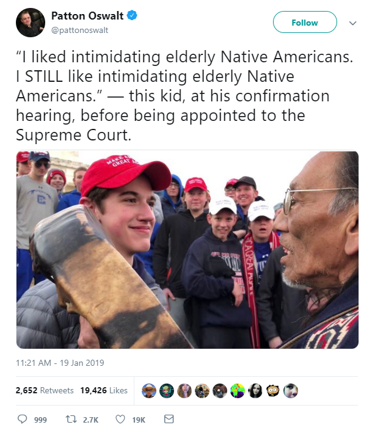
Task: Expand the tweet options chevron menu
Action: coord(352,23)
